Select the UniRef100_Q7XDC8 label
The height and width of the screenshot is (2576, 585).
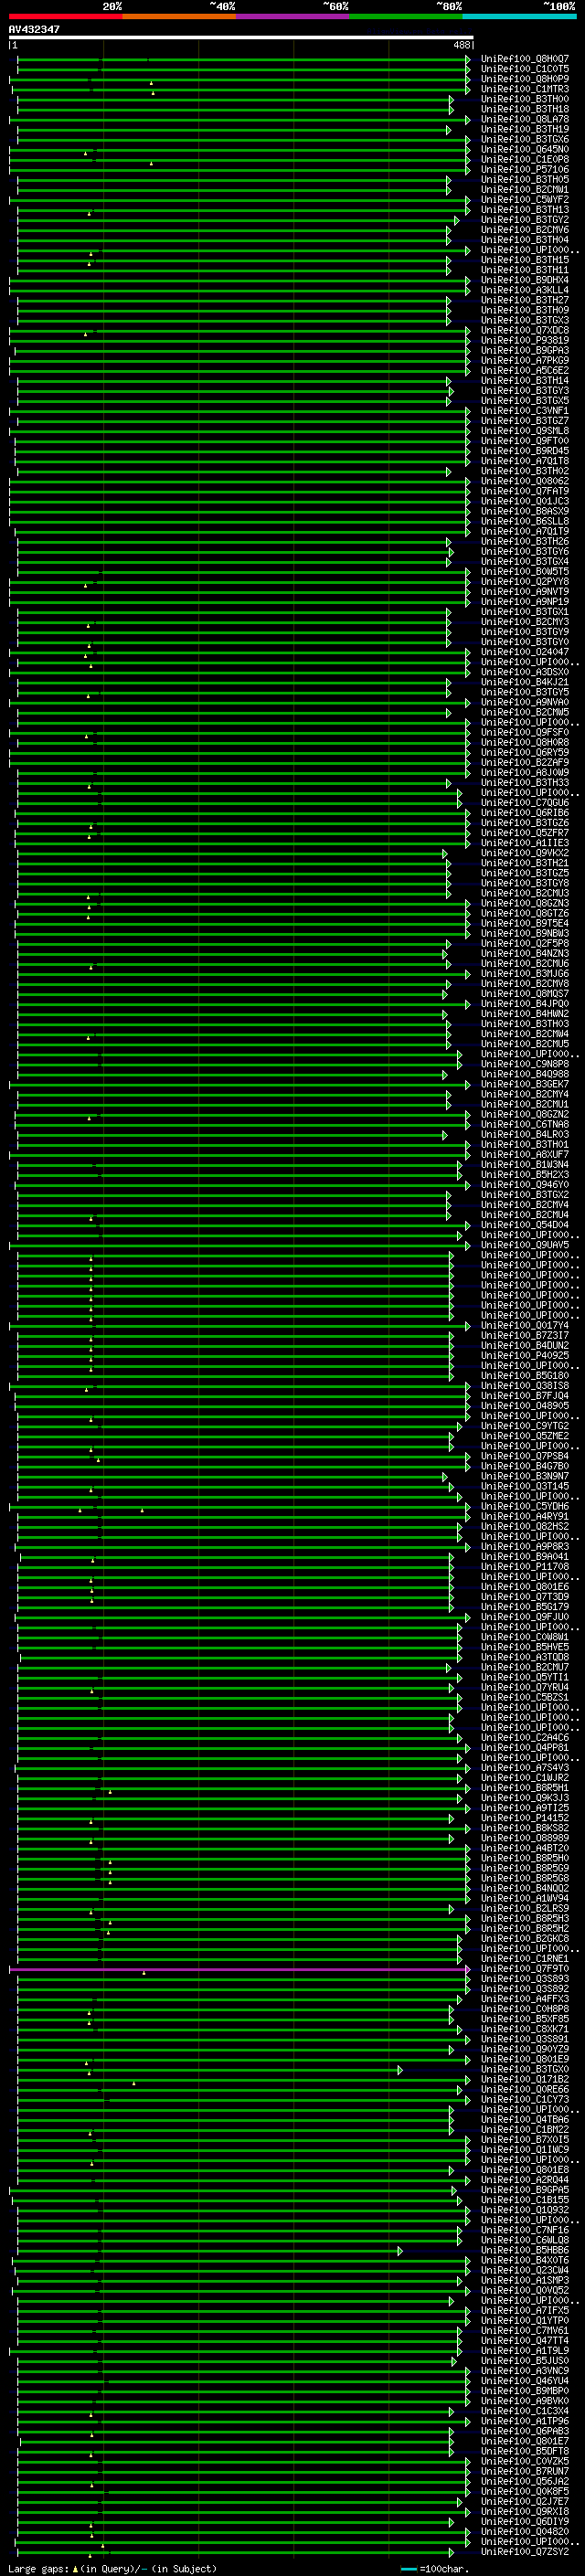point(525,330)
